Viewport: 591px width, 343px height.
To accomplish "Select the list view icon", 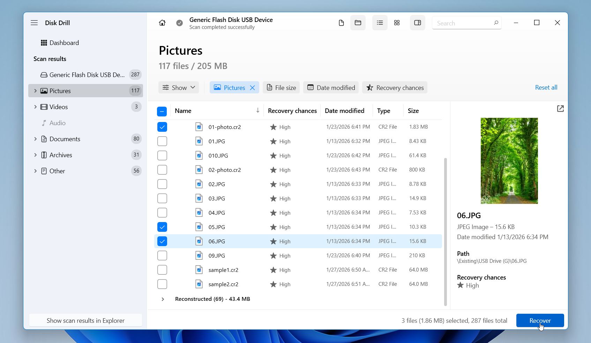I will click(380, 23).
